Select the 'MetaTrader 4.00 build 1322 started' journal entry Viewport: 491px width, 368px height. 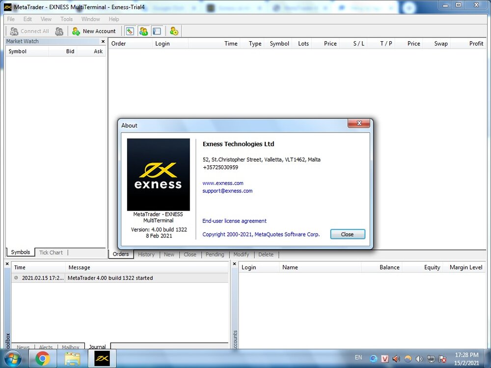coord(120,278)
